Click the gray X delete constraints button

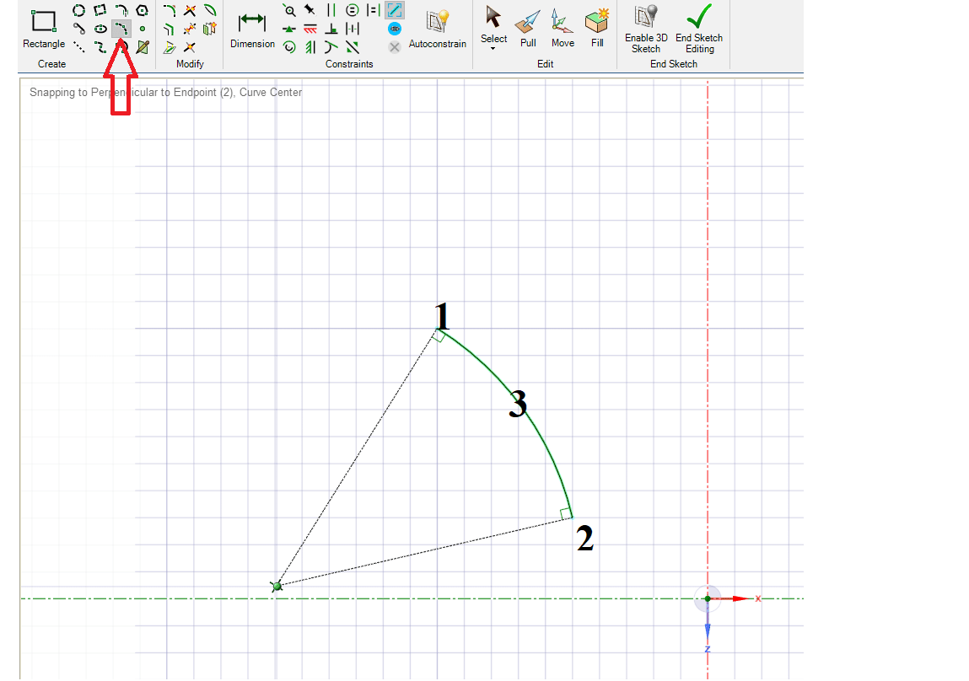coord(394,47)
